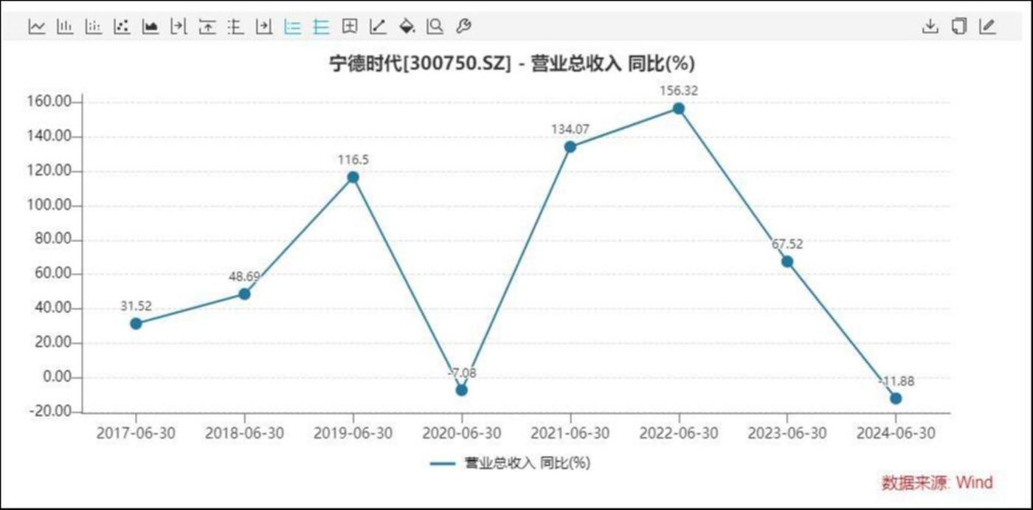Choose the scatter plot chart icon

(122, 27)
